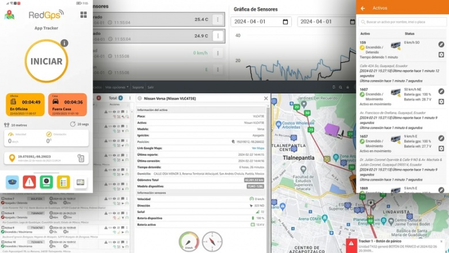Expand the Más opciones dropdown menu

[117, 87]
